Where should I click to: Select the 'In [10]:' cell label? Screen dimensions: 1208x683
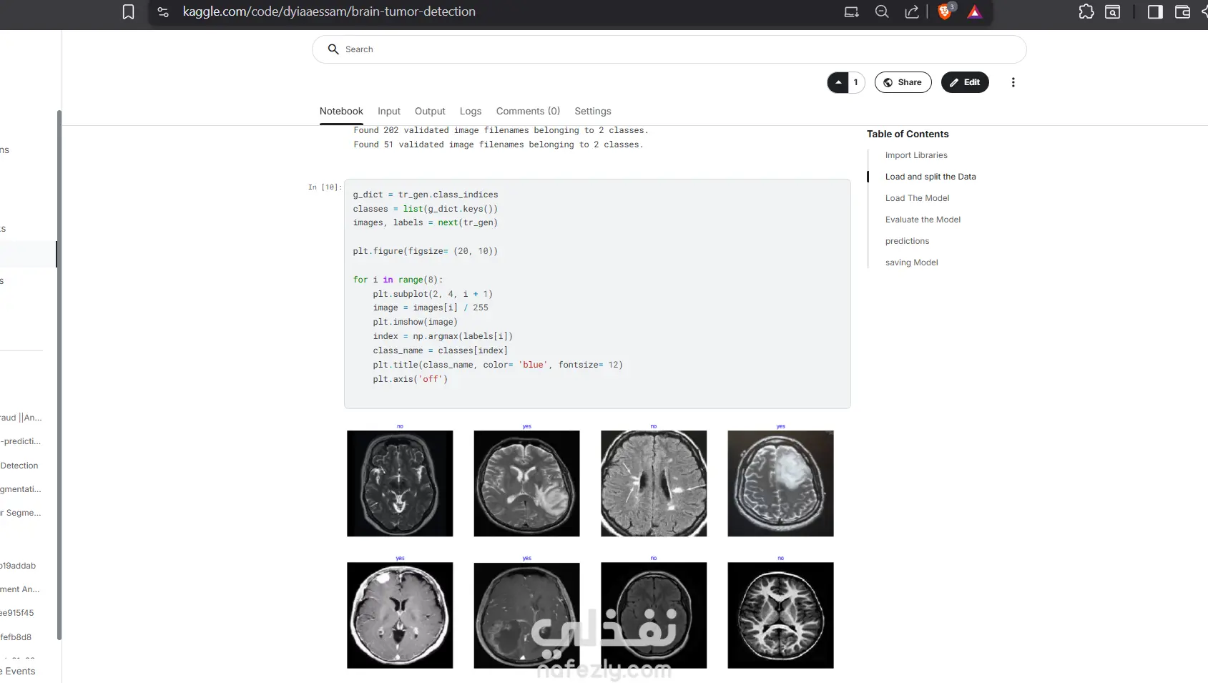tap(325, 187)
